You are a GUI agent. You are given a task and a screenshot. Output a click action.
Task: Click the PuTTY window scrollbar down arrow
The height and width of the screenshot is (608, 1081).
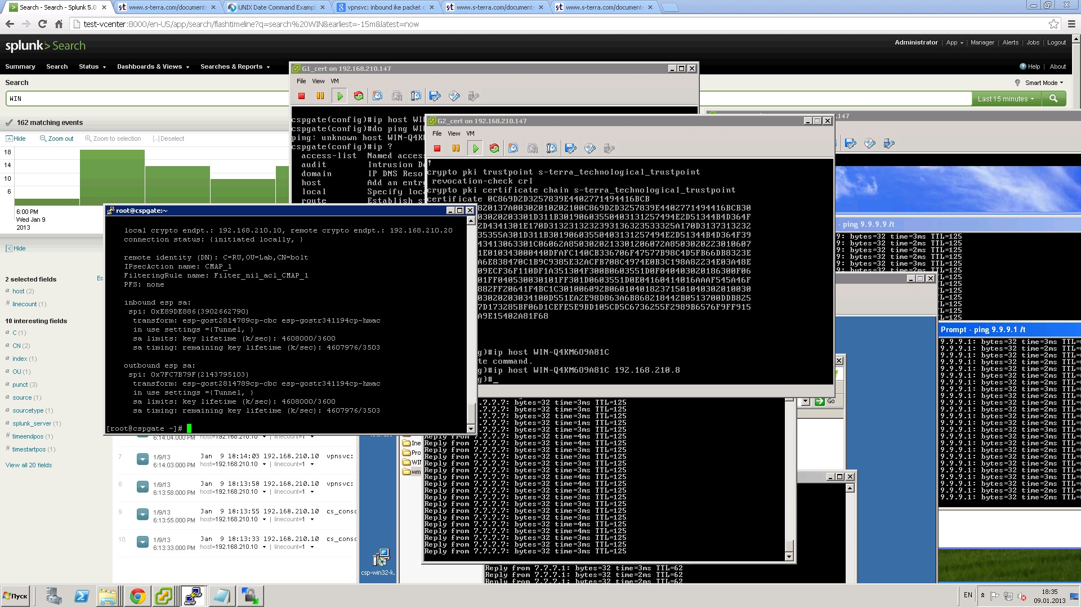471,428
